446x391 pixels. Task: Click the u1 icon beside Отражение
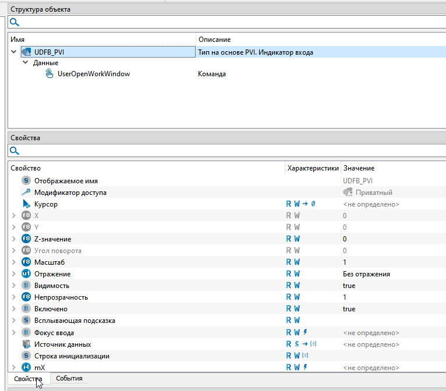(x=26, y=274)
